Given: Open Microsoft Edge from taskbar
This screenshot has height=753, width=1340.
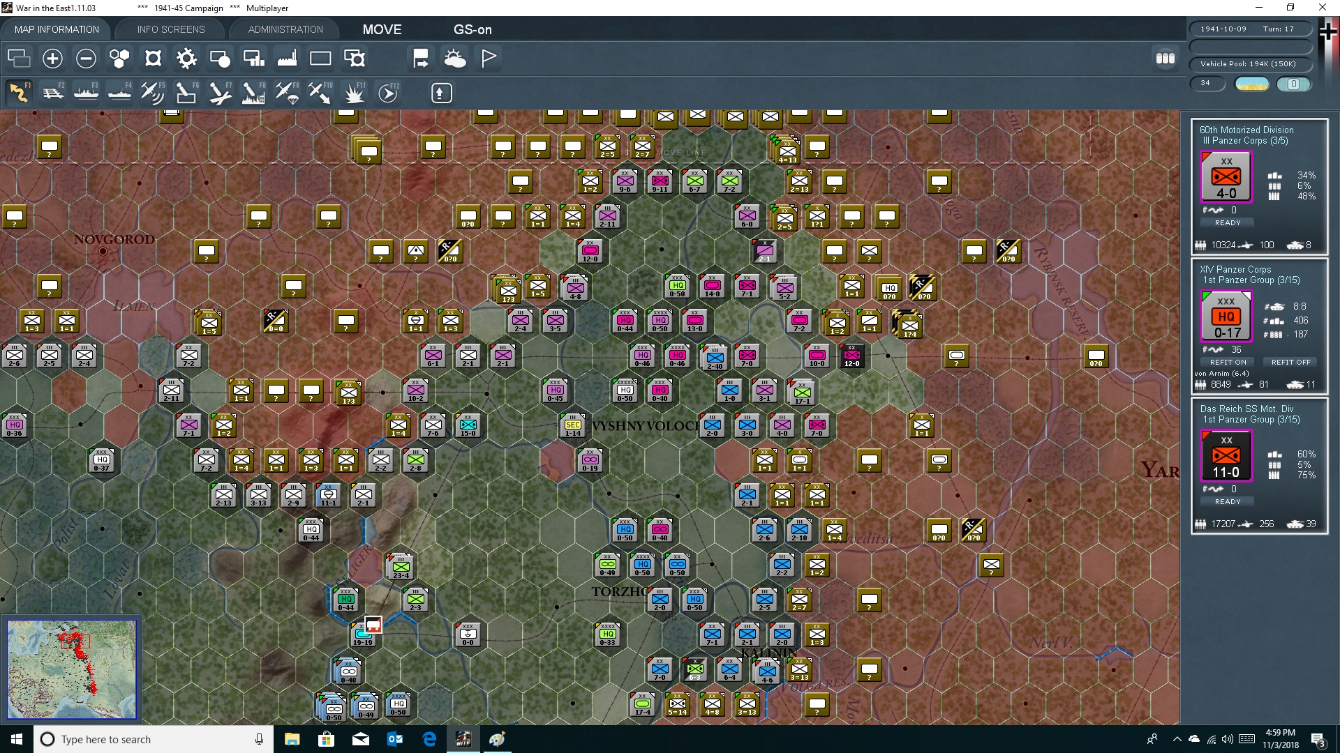Looking at the screenshot, I should [429, 739].
